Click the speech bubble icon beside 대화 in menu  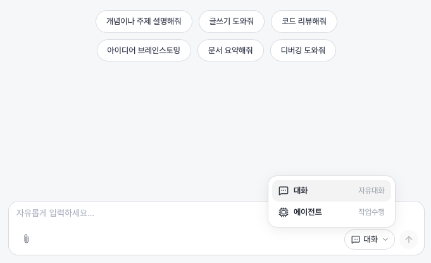[284, 191]
